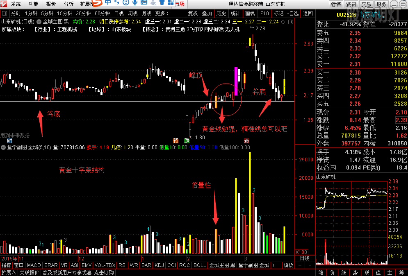Expand the 更多 periods list

(162, 13)
